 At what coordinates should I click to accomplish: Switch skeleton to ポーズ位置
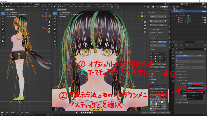(183, 56)
